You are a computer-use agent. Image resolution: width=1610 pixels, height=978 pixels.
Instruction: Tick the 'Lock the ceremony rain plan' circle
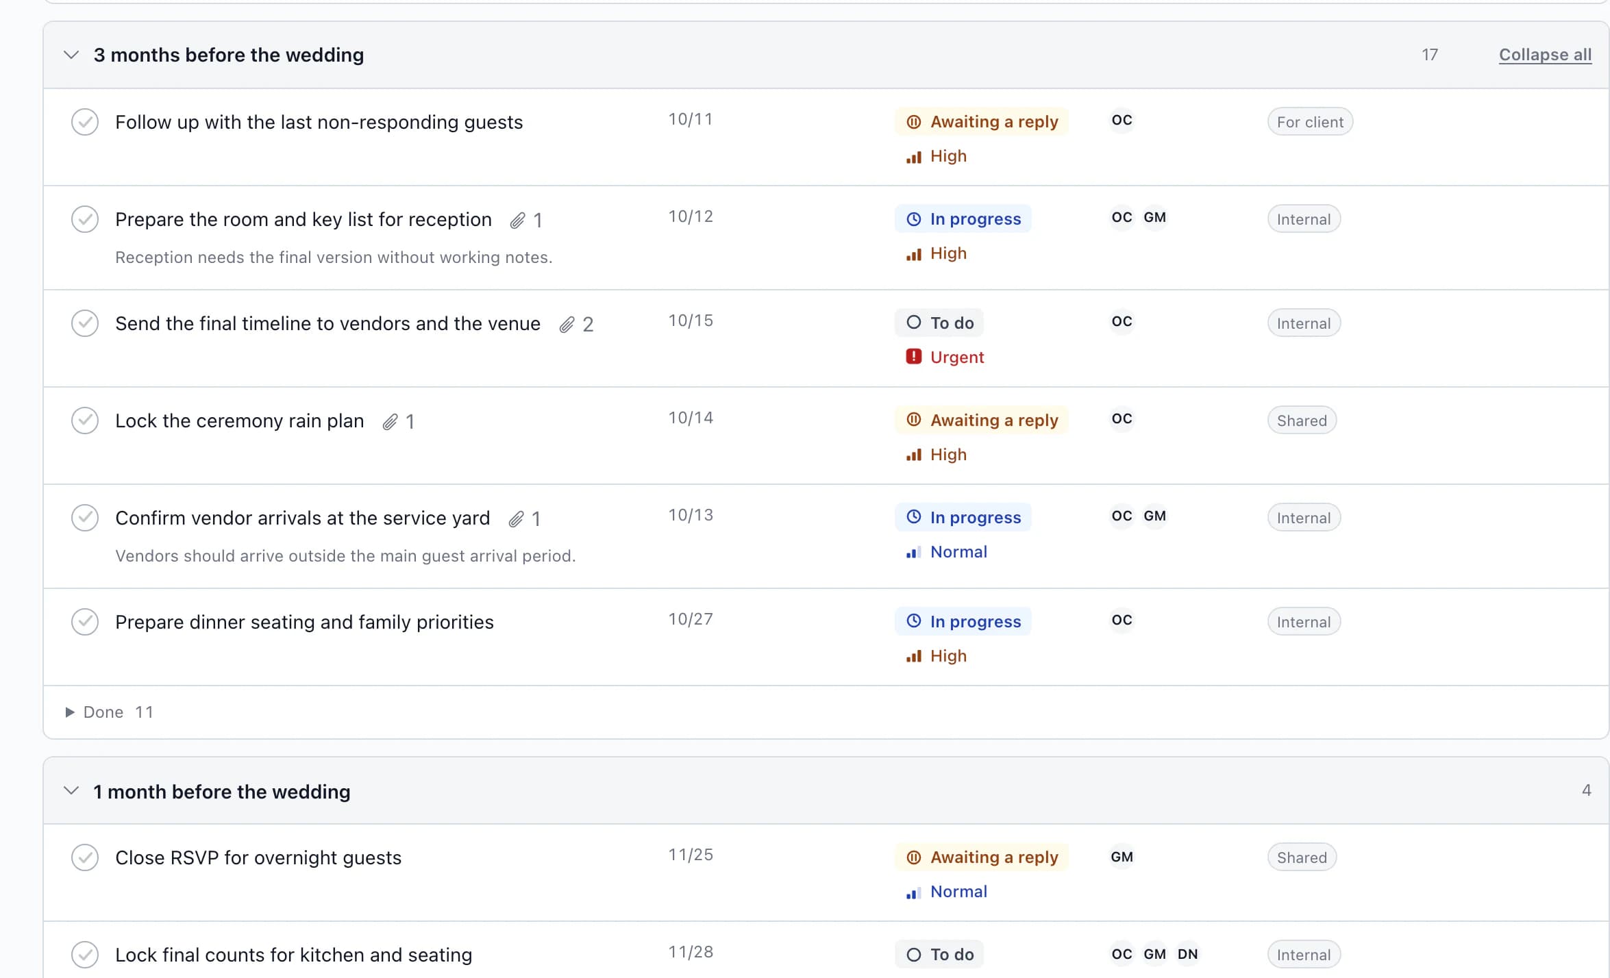pos(85,421)
